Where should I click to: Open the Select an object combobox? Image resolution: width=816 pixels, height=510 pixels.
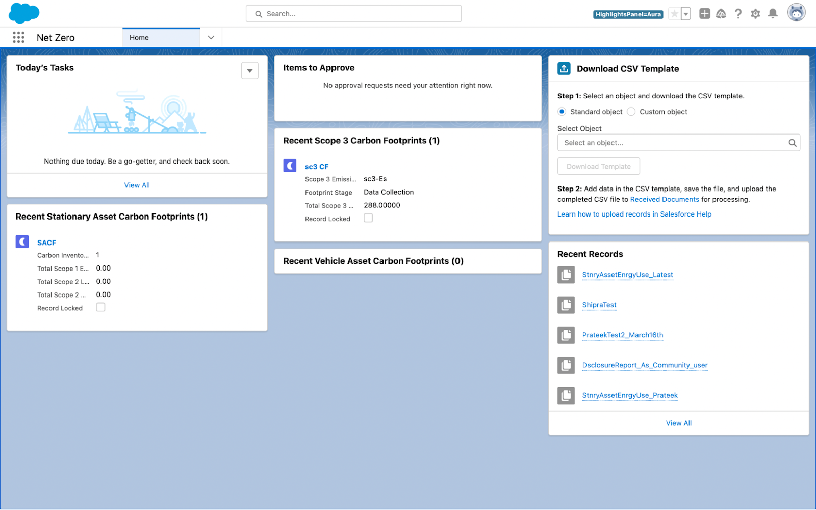679,143
